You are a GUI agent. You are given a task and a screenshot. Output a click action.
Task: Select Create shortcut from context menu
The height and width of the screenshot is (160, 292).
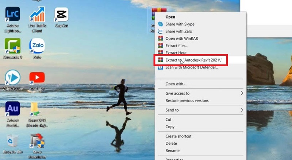coord(178,136)
